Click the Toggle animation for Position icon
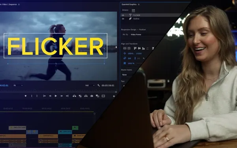 125,53
